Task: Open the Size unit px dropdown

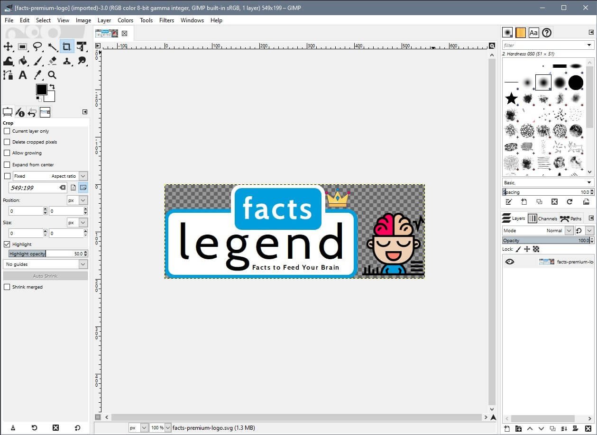Action: (77, 223)
